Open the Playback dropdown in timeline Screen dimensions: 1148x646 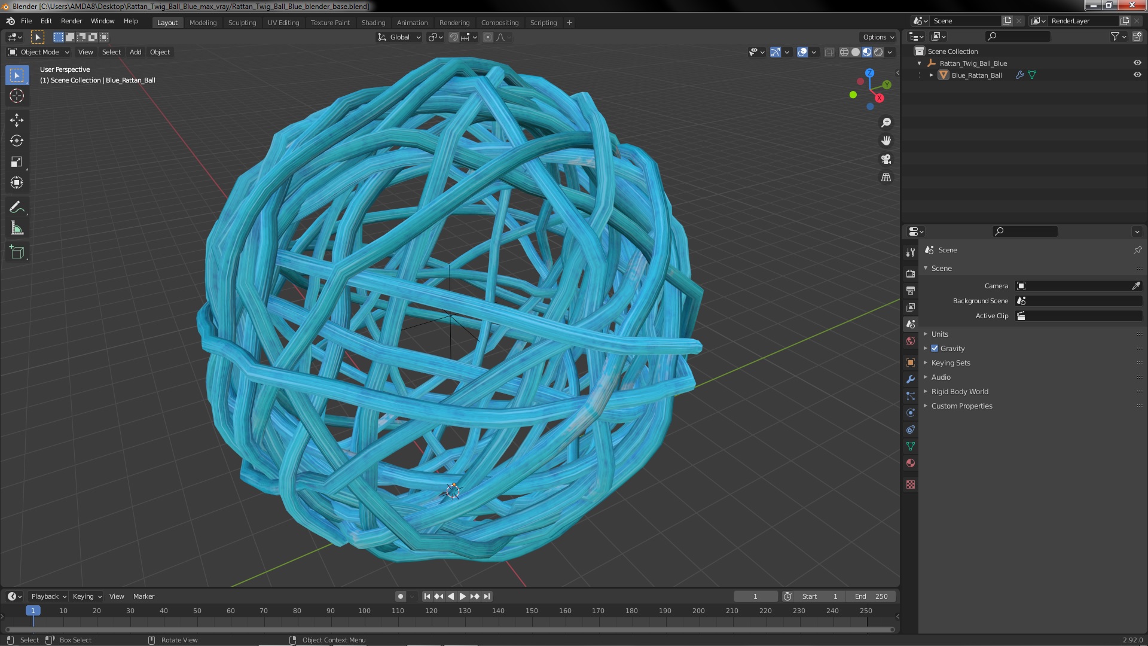coord(48,596)
